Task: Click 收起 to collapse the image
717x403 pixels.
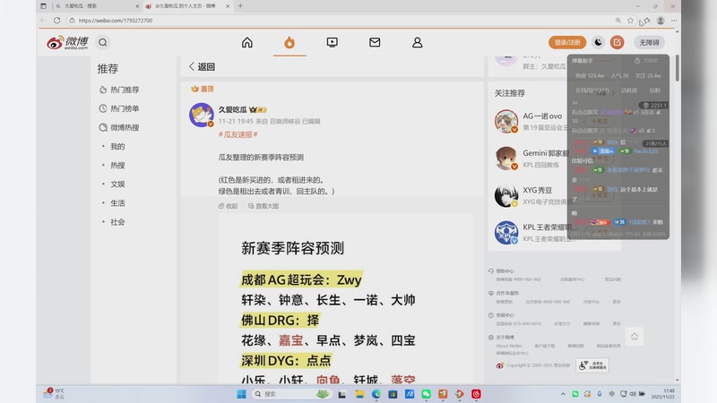Action: click(229, 206)
